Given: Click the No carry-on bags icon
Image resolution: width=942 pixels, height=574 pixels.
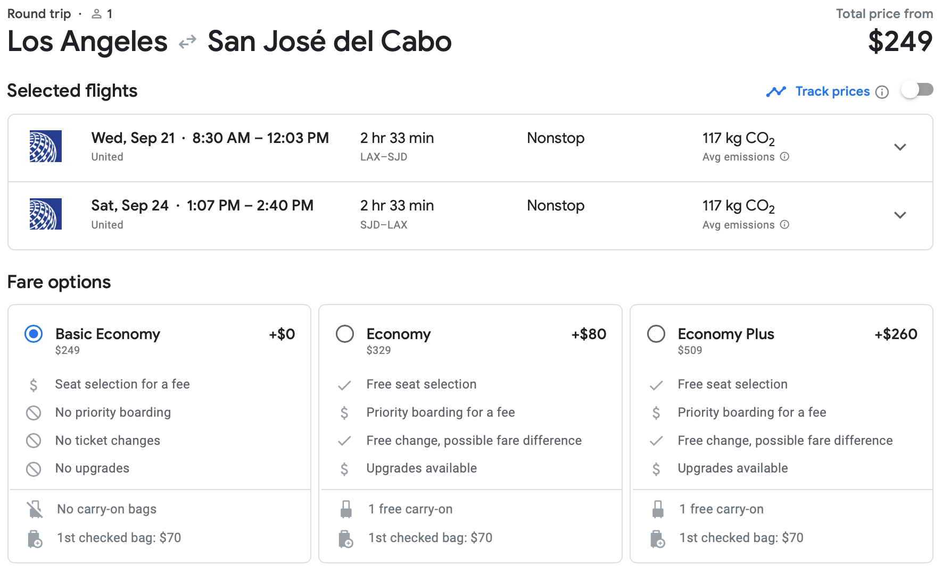Looking at the screenshot, I should pyautogui.click(x=35, y=509).
